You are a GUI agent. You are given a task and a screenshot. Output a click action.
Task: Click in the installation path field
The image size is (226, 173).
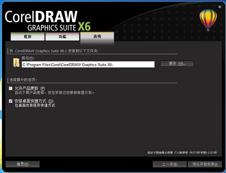88,65
